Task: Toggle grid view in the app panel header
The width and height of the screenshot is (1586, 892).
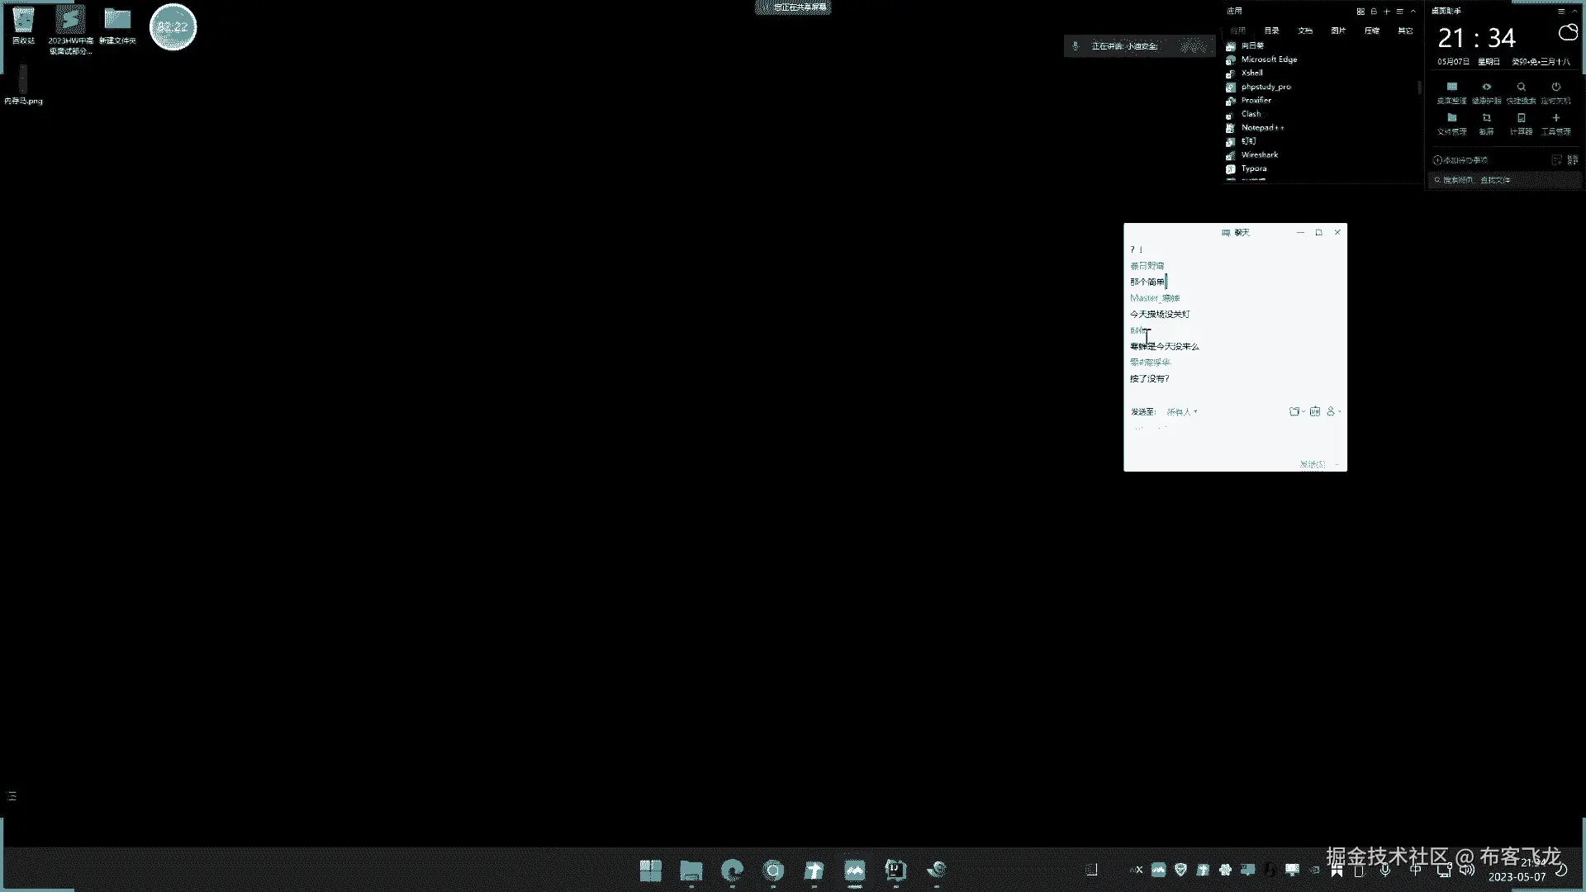Action: pyautogui.click(x=1360, y=12)
